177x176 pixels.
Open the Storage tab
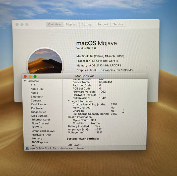click(x=87, y=24)
